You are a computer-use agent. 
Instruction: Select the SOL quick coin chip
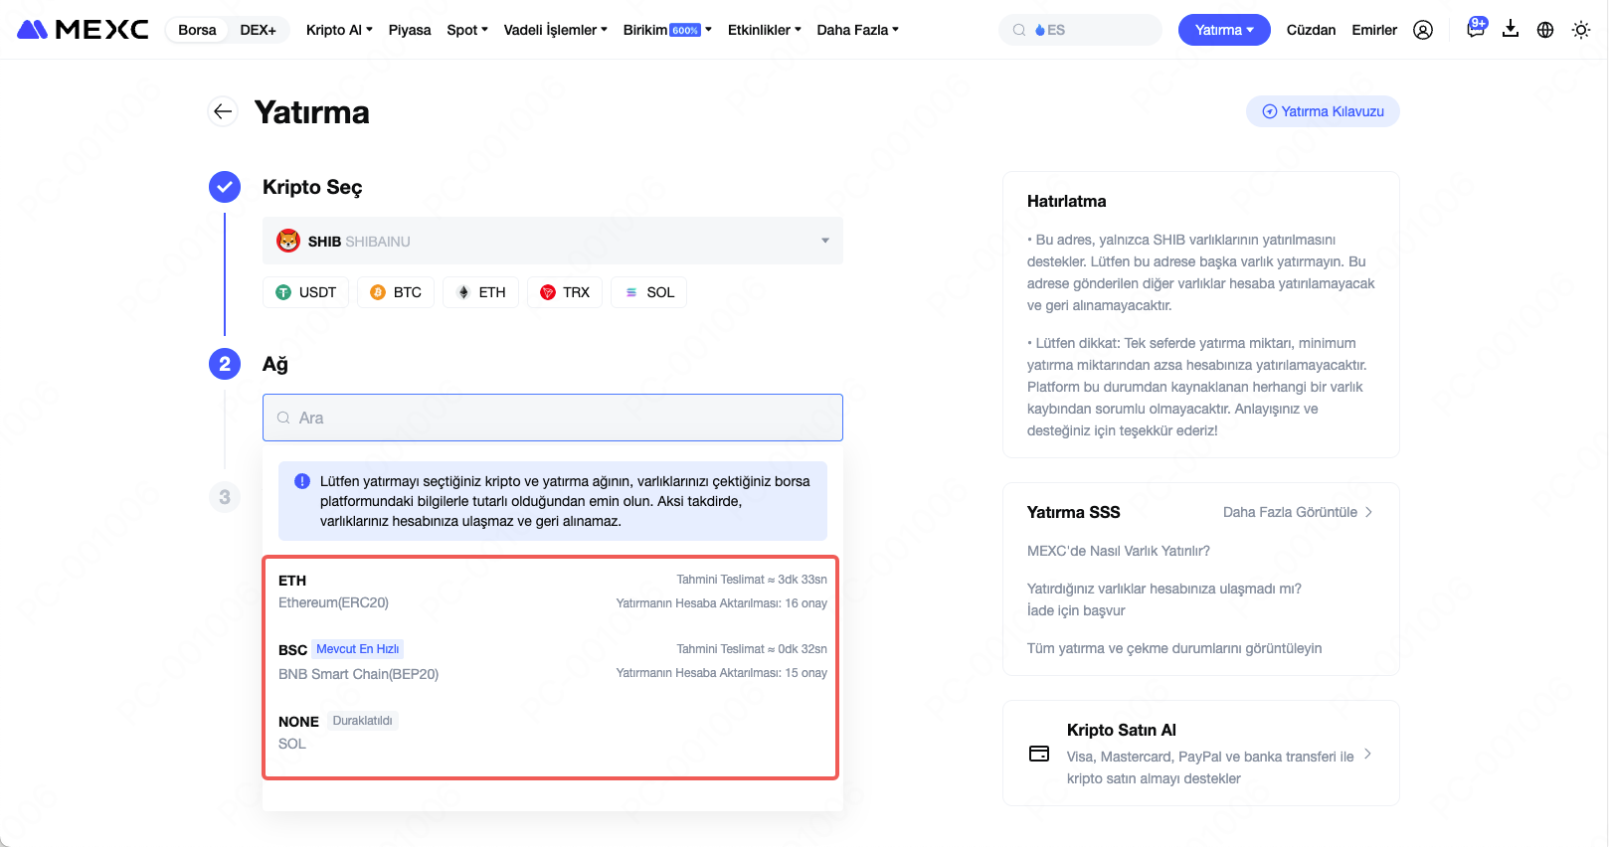[x=649, y=292]
